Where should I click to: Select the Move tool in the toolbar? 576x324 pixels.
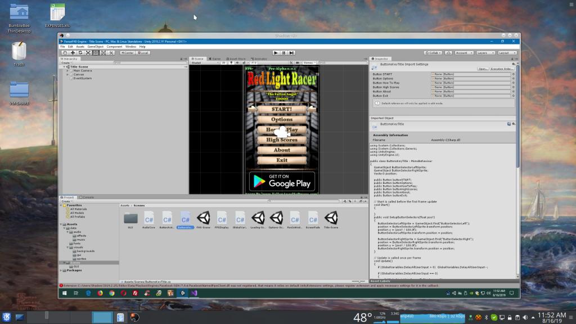point(73,52)
